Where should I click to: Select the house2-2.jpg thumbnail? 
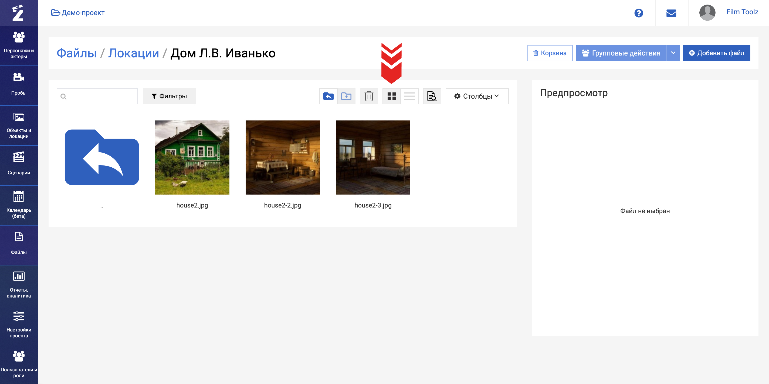point(283,157)
